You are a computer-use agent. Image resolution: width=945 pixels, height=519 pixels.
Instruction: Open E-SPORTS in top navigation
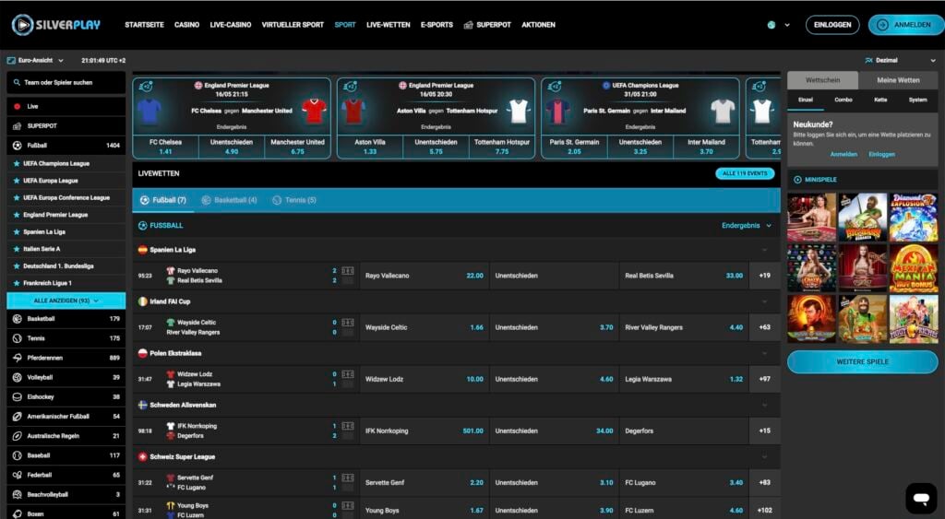437,25
